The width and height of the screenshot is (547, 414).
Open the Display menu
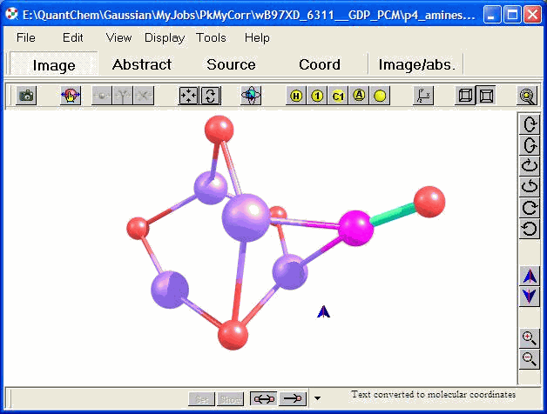[165, 37]
